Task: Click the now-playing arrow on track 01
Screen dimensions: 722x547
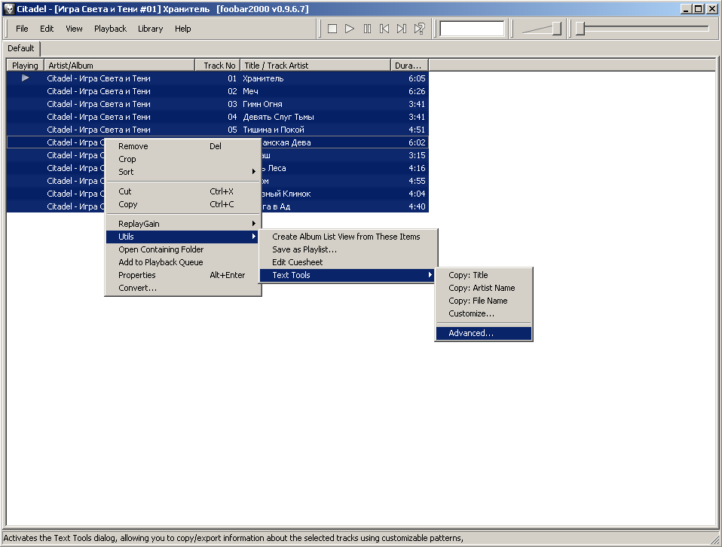Action: 26,78
